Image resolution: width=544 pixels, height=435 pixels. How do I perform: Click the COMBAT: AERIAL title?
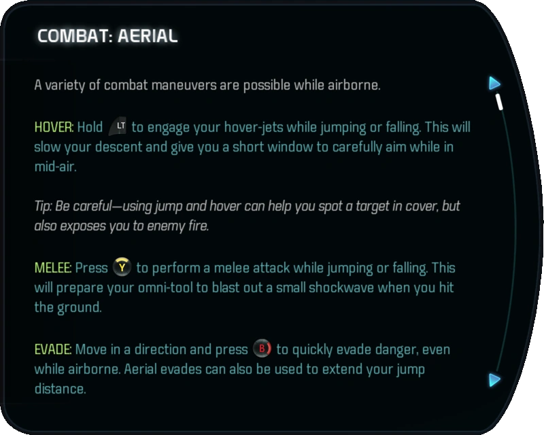tap(107, 36)
